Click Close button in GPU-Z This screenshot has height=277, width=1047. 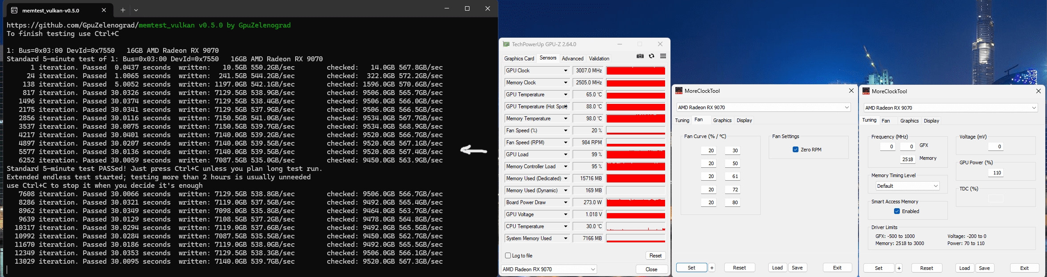click(651, 269)
